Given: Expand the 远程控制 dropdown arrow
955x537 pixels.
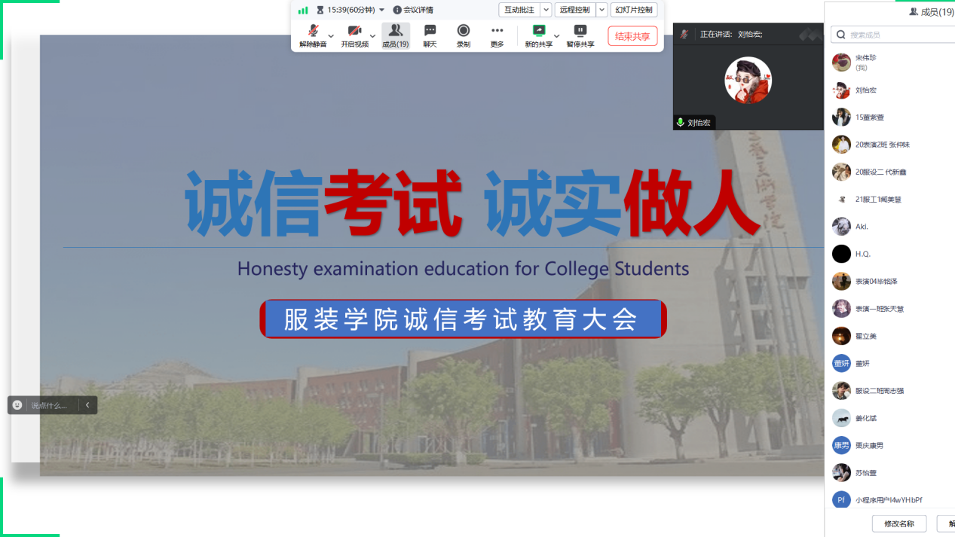Looking at the screenshot, I should (x=601, y=10).
